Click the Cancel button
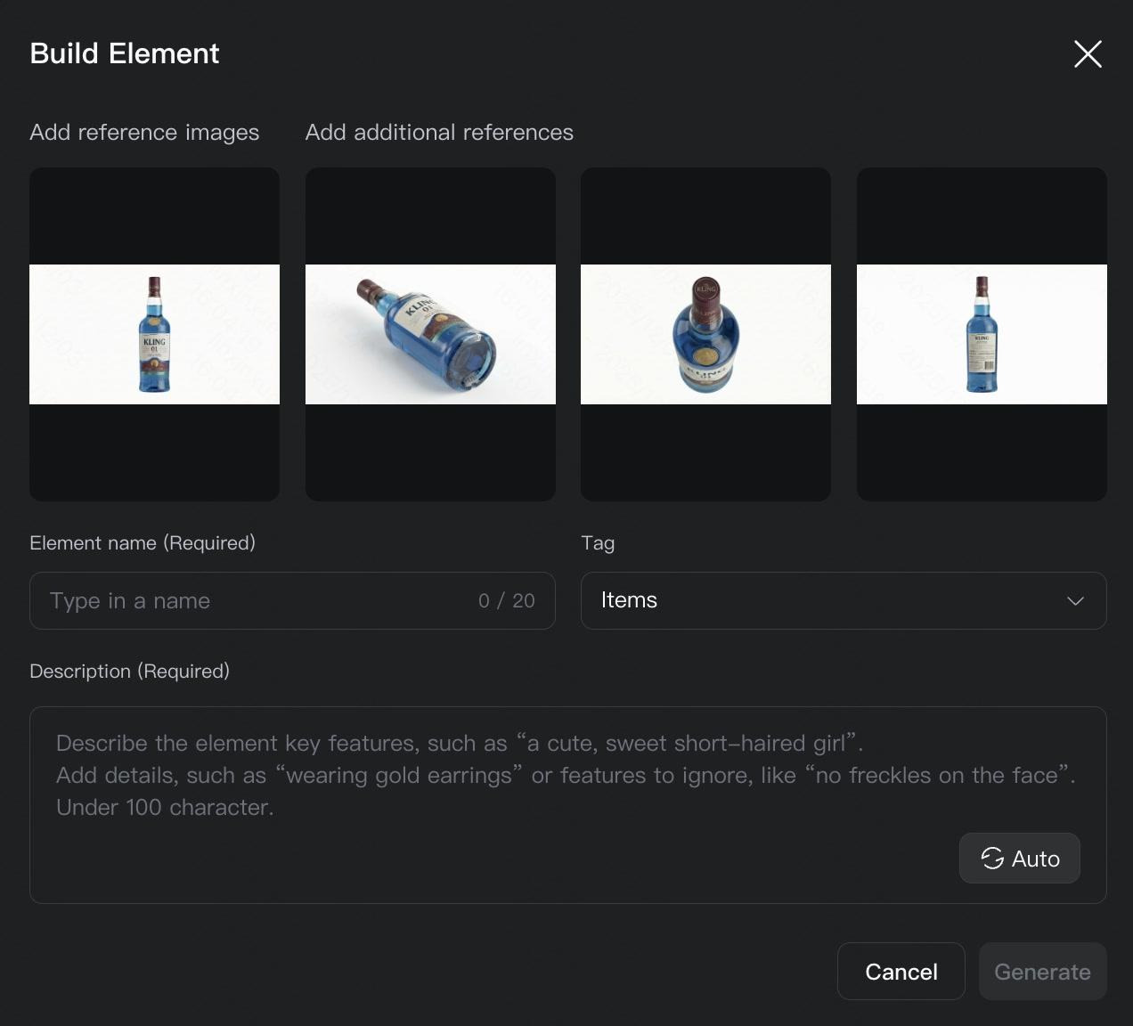Viewport: 1133px width, 1026px height. click(901, 972)
